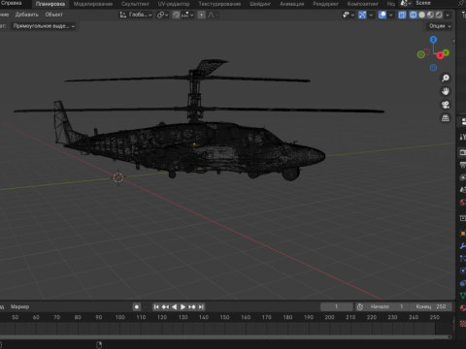Select Solid viewport shading mode
This screenshot has height=349, width=466.
pyautogui.click(x=421, y=15)
